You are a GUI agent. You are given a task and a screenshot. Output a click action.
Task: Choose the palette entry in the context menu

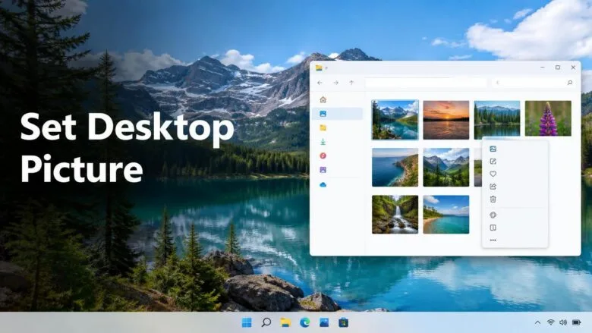tap(493, 215)
